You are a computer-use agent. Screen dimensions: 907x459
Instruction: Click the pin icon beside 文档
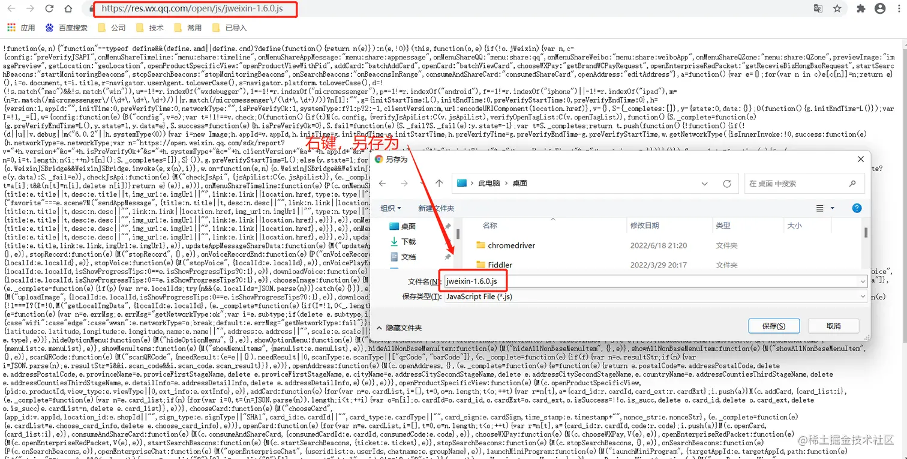tap(448, 256)
